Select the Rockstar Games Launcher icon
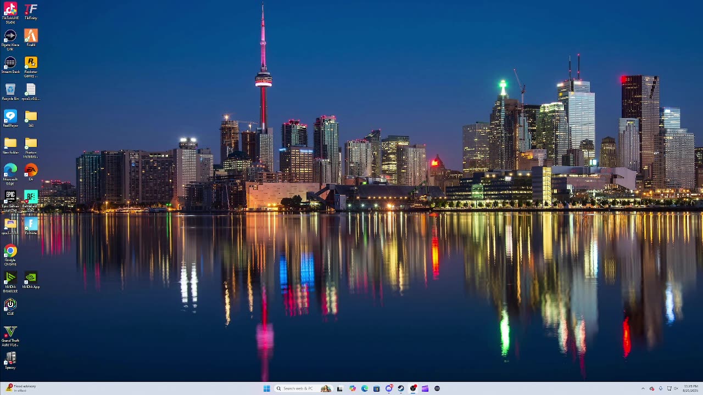The height and width of the screenshot is (395, 703). pyautogui.click(x=31, y=67)
